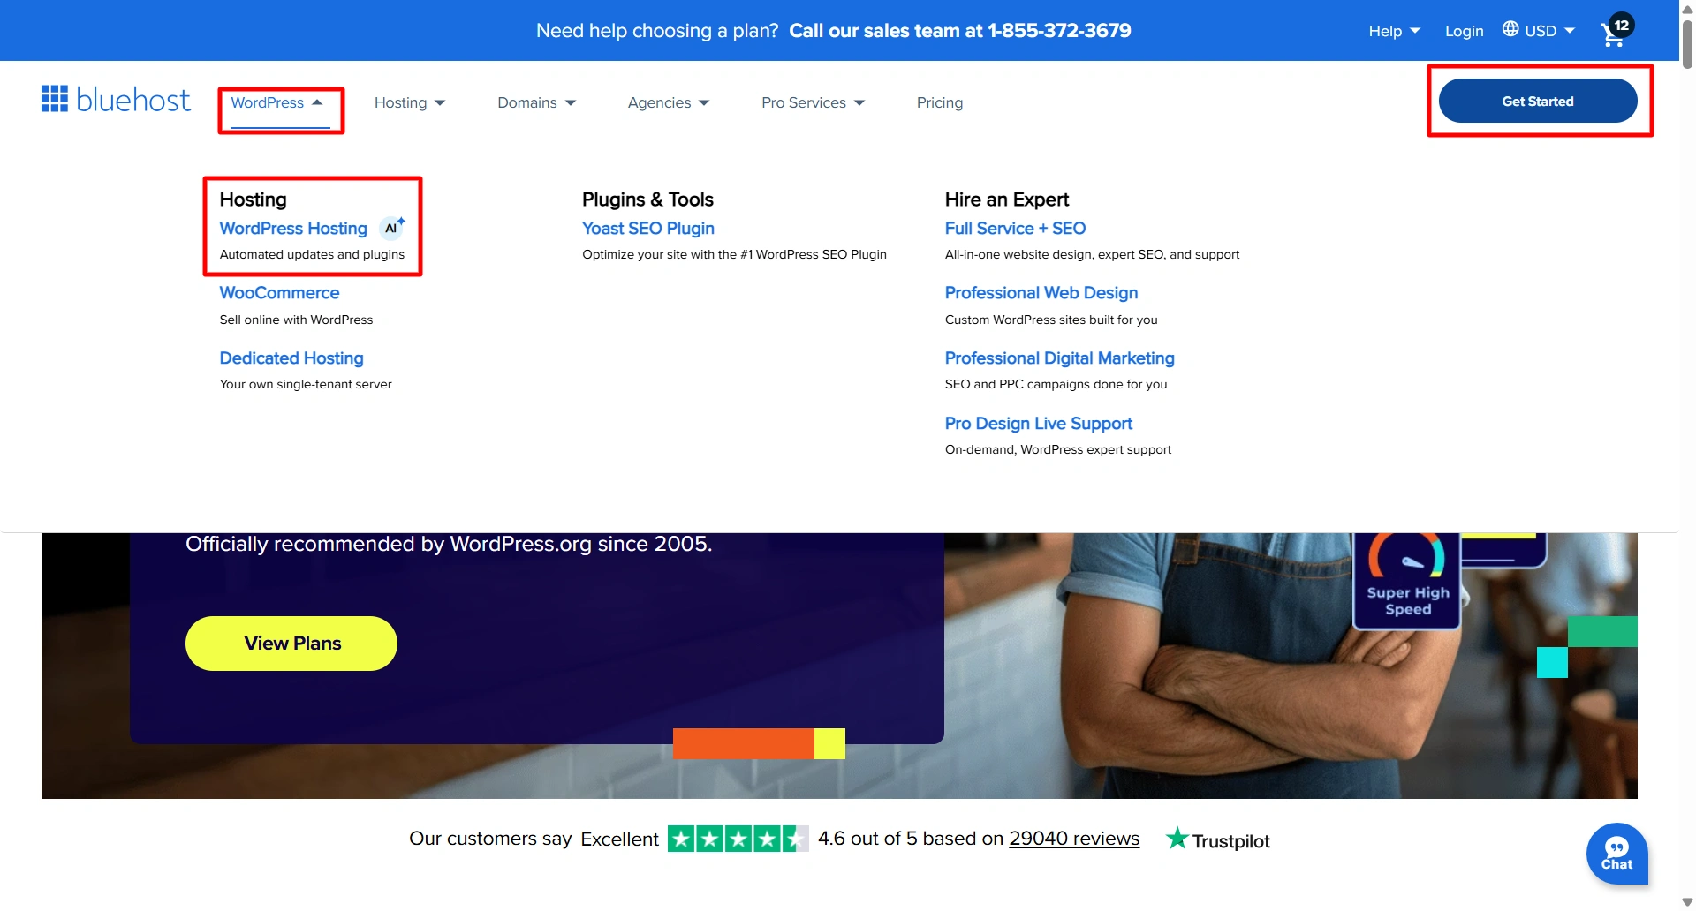Image resolution: width=1696 pixels, height=911 pixels.
Task: Click the page vertical scrollbar thumb
Action: [1687, 42]
